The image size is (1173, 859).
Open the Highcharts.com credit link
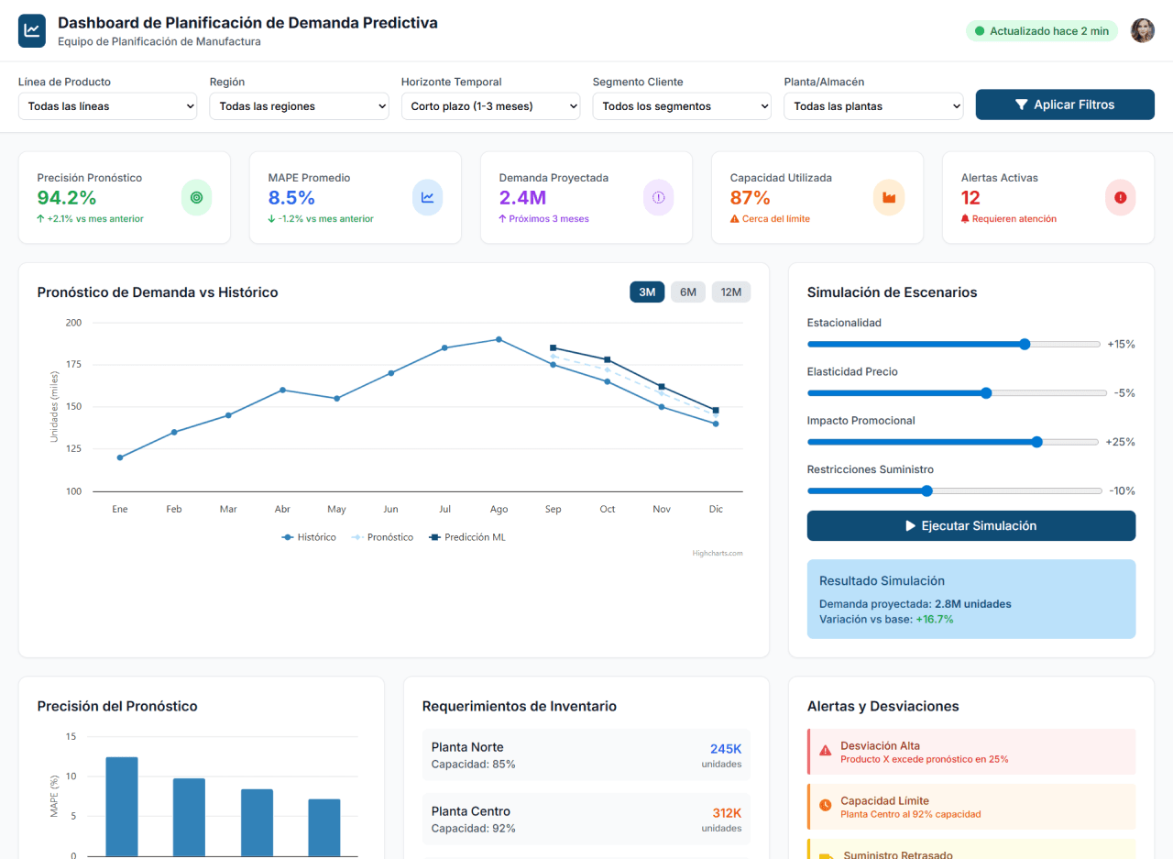718,554
